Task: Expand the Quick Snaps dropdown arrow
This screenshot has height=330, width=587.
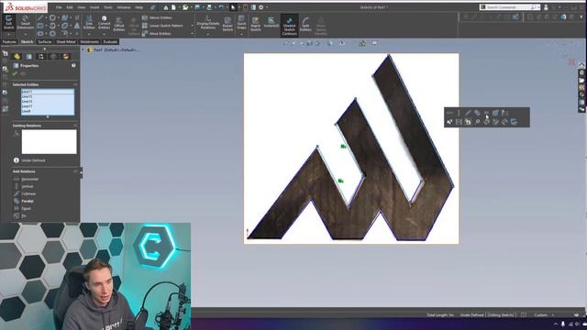Action: coord(241,35)
